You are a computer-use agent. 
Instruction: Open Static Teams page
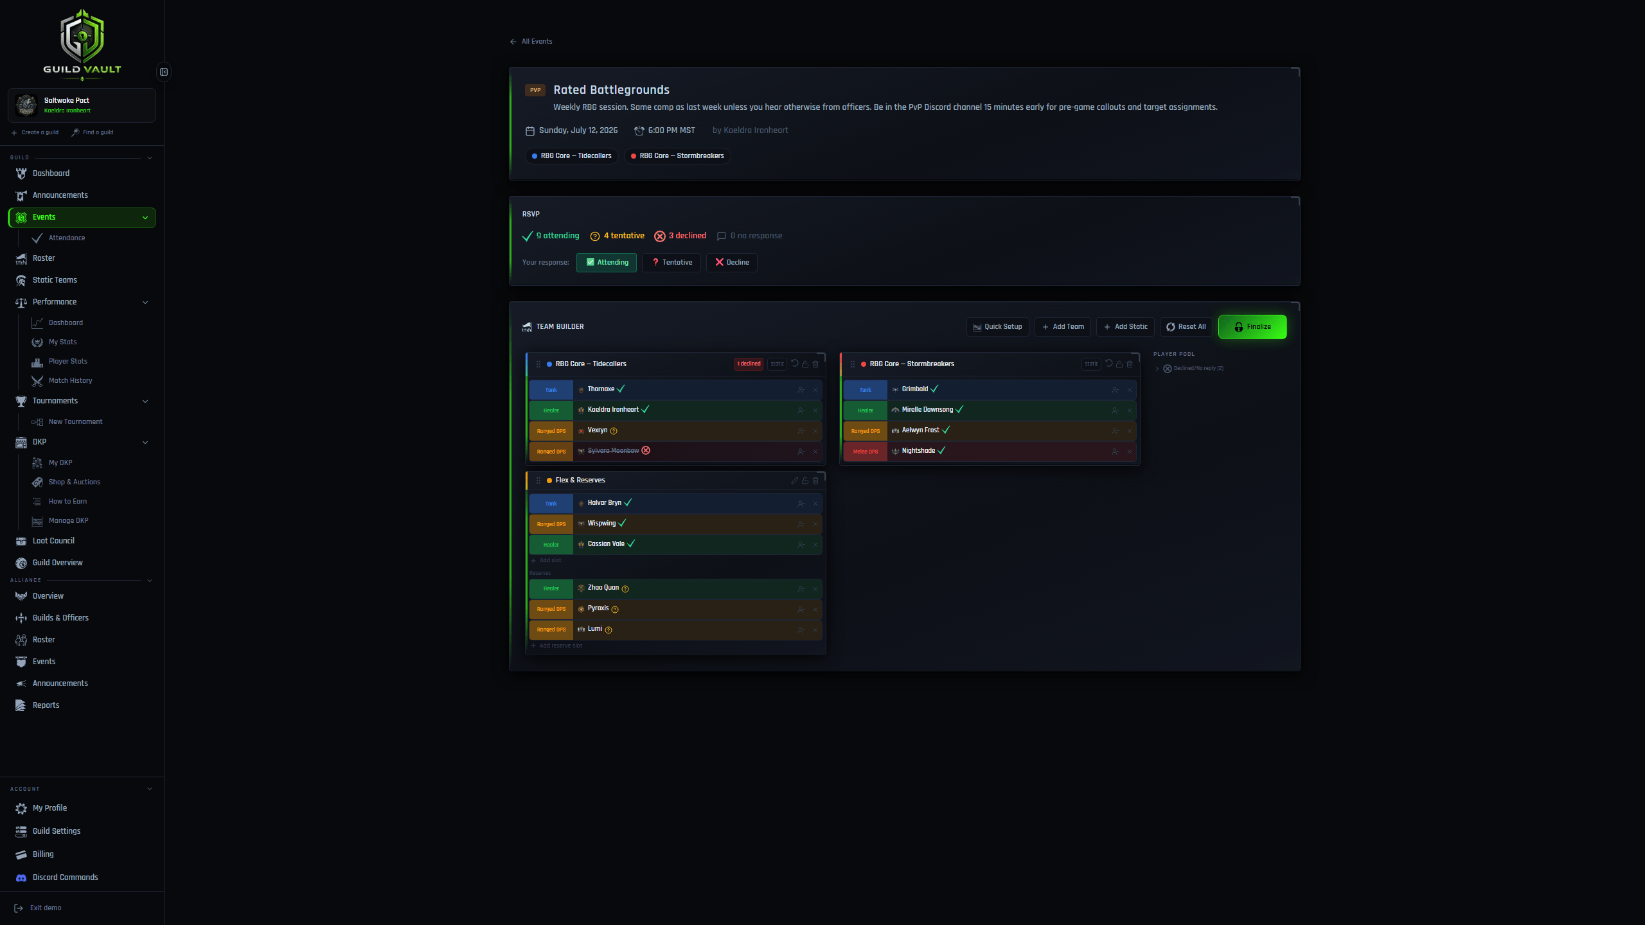pyautogui.click(x=82, y=280)
